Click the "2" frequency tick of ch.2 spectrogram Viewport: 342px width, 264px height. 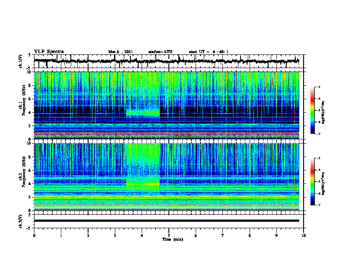pos(31,197)
